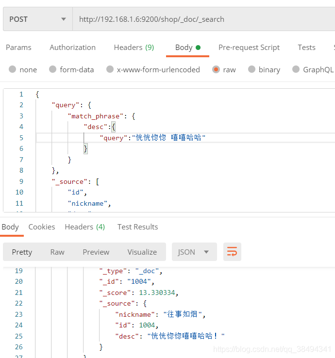Switch response view to Preview

pyautogui.click(x=96, y=252)
